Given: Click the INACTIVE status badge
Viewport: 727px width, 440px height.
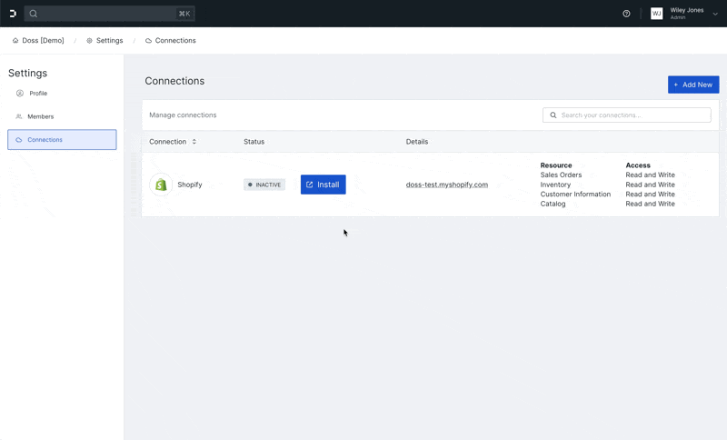Looking at the screenshot, I should pos(264,185).
